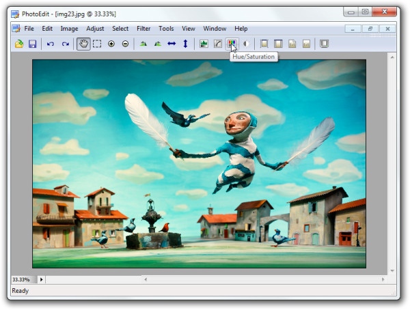Viewport: 410px width, 310px height.
Task: Expand the zoom percentage arrow menu
Action: coord(42,279)
